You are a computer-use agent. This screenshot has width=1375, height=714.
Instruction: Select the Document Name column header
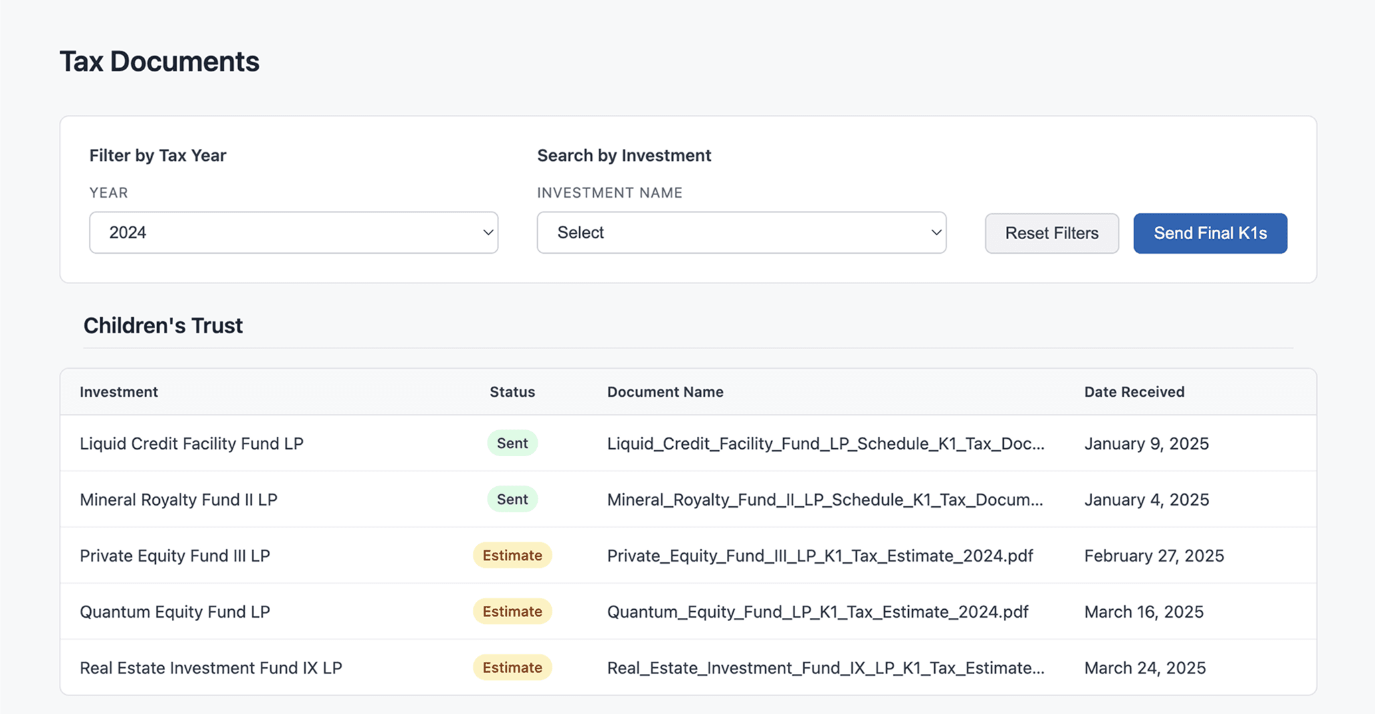pos(665,392)
